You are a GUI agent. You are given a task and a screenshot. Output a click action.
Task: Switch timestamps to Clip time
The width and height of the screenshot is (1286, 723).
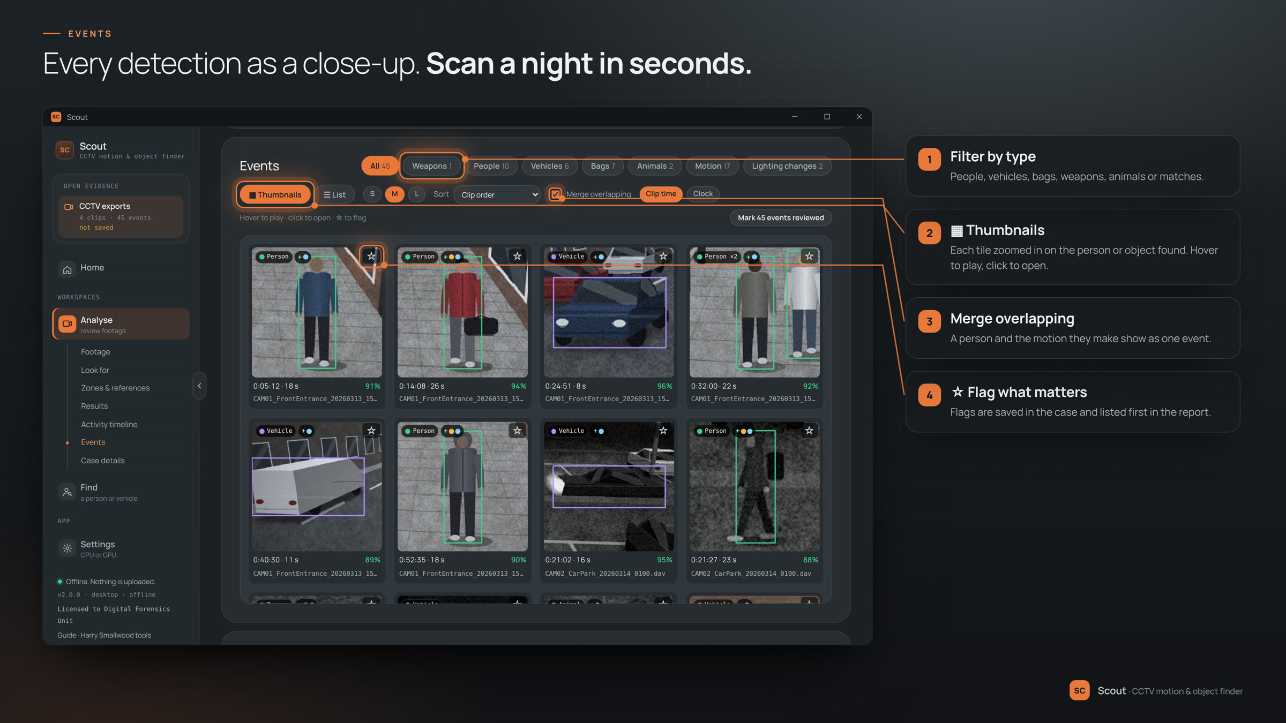tap(661, 194)
